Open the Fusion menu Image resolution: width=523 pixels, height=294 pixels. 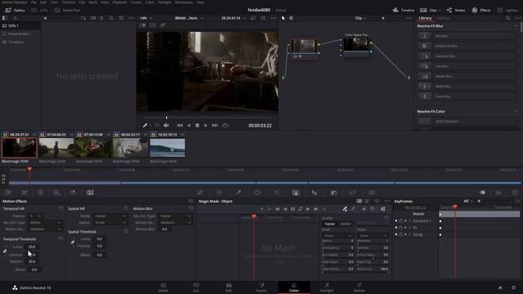tap(136, 2)
